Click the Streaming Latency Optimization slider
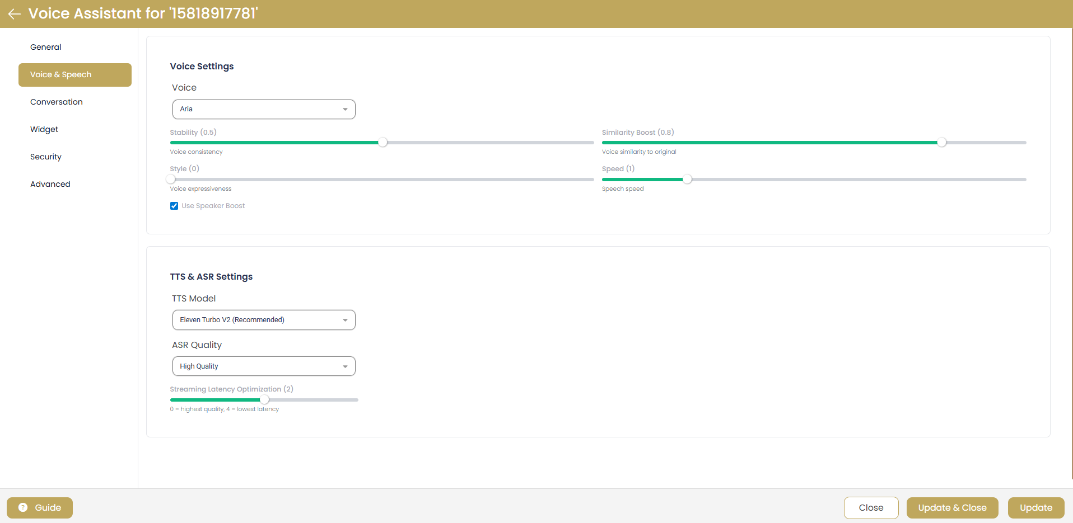The image size is (1073, 523). [264, 399]
